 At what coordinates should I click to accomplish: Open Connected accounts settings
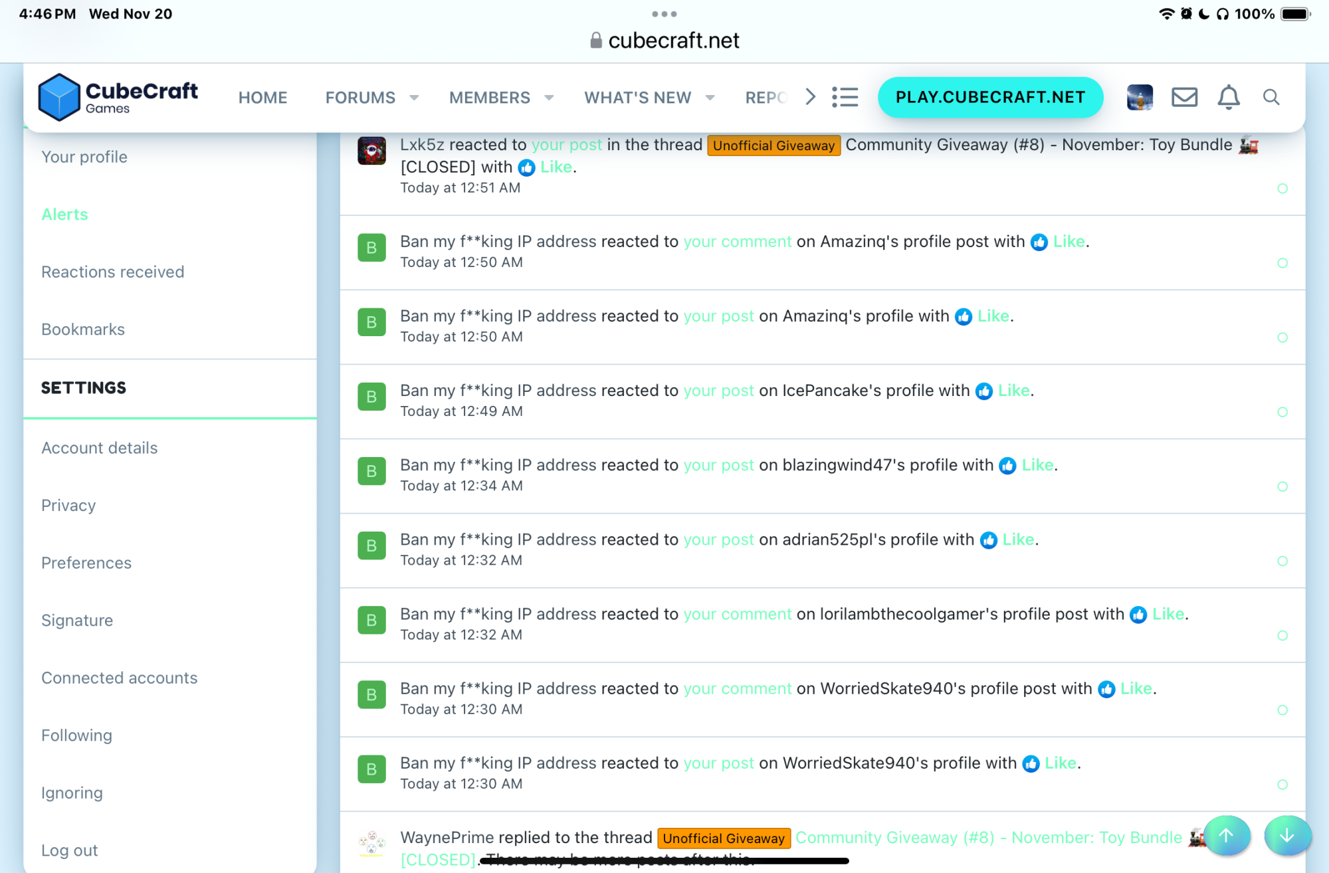pyautogui.click(x=119, y=678)
